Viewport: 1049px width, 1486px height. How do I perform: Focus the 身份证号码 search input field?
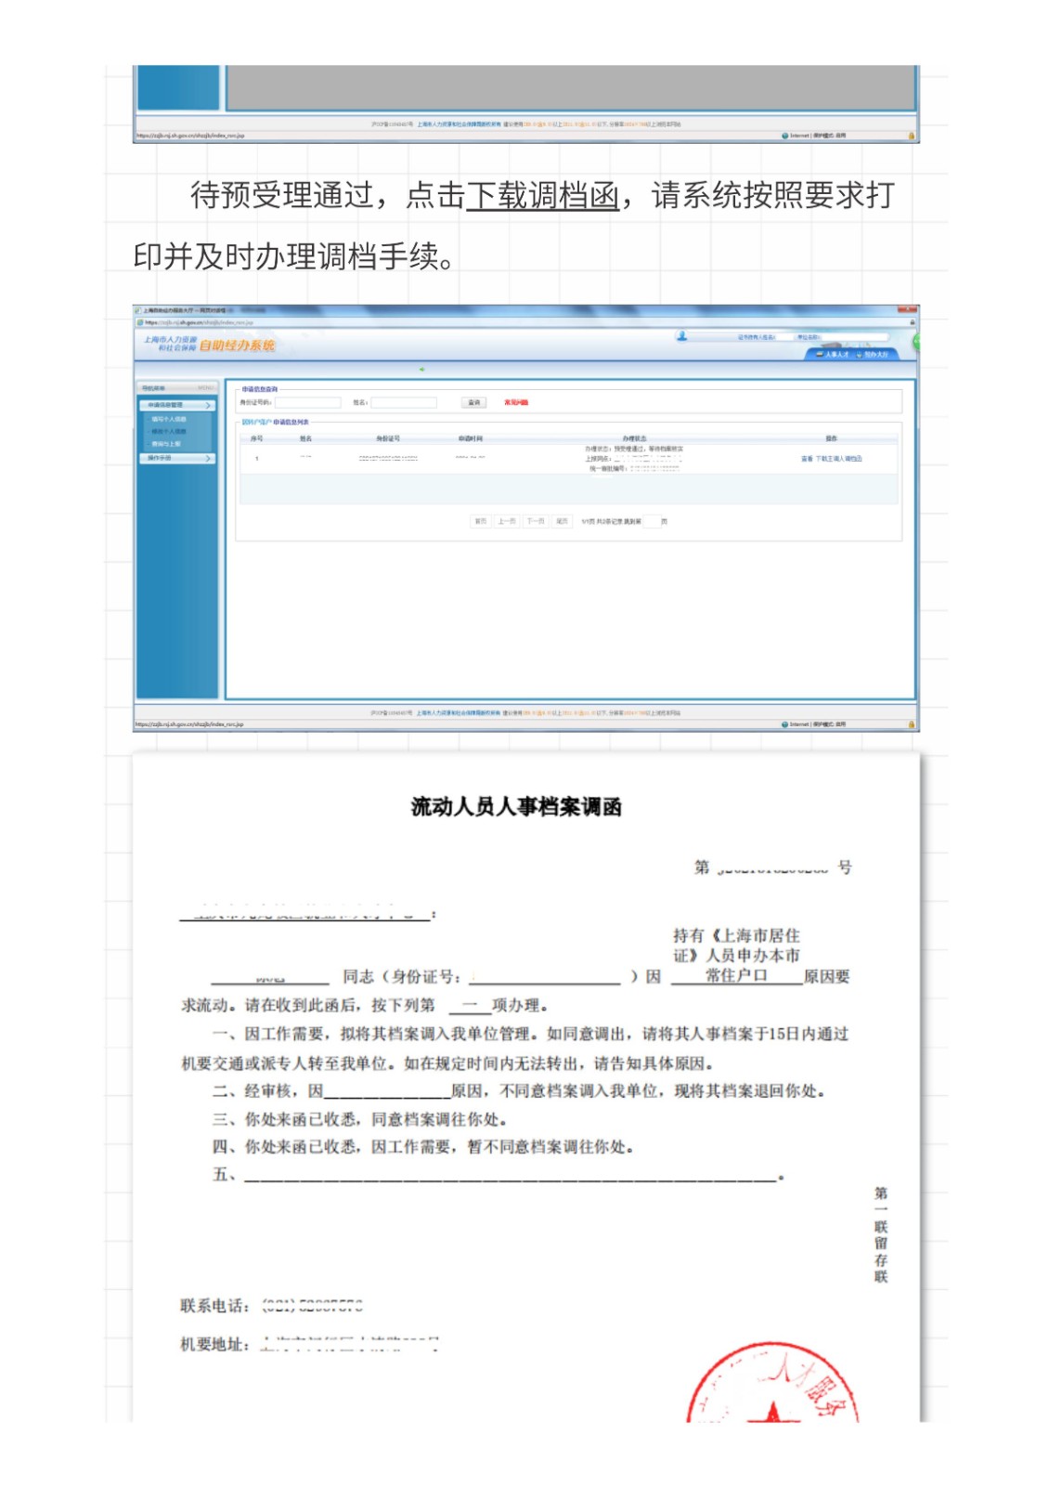tap(308, 403)
